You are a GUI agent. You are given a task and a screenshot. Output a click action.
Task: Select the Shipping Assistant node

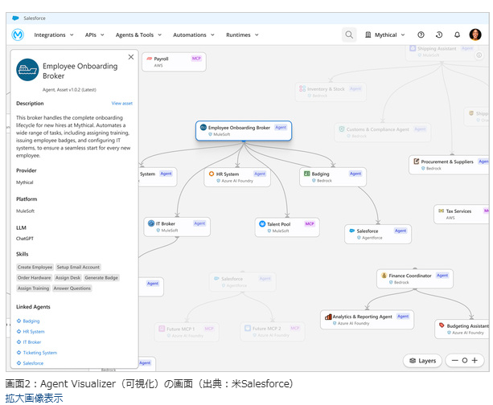coord(442,52)
